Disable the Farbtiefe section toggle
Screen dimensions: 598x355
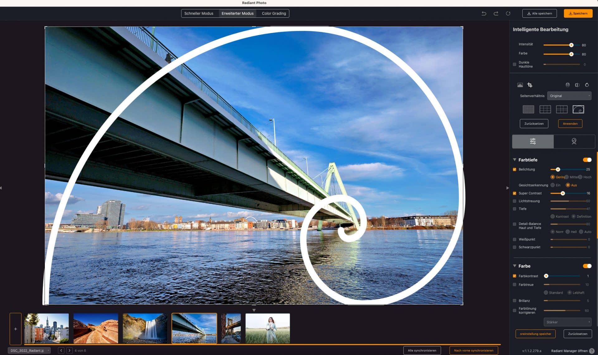[x=587, y=160]
